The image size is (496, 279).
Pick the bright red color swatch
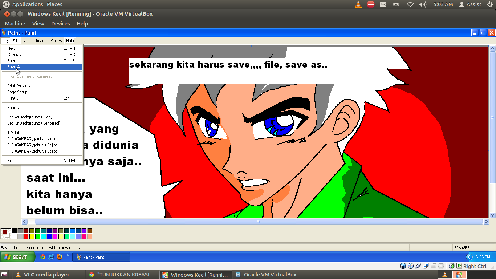point(26,236)
